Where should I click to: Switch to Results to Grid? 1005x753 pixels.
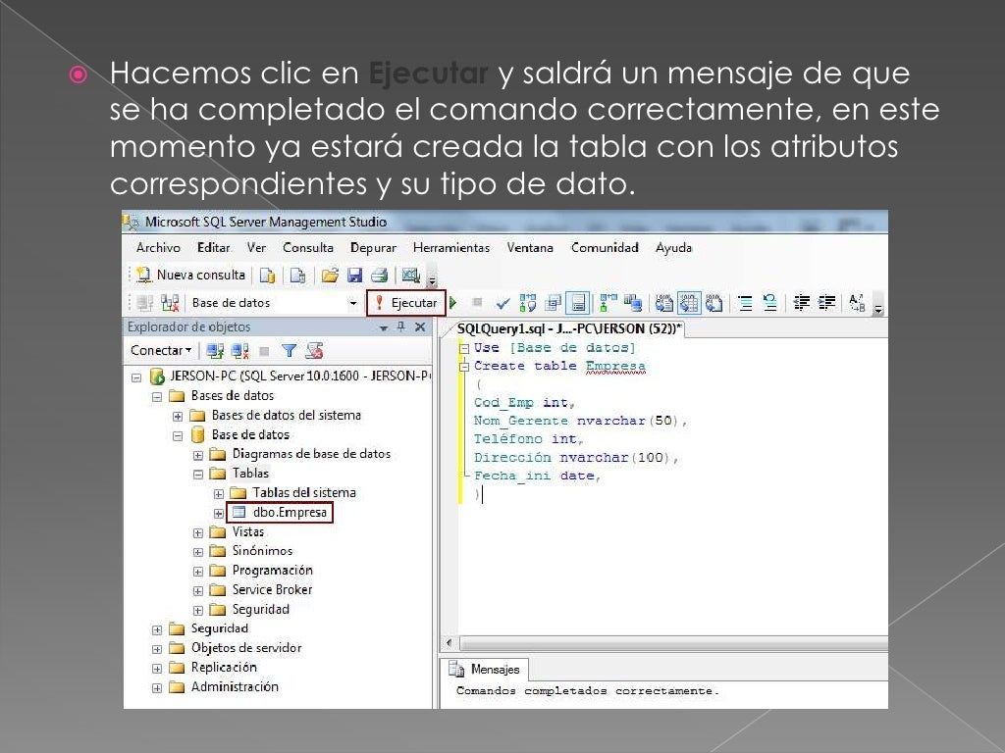689,303
